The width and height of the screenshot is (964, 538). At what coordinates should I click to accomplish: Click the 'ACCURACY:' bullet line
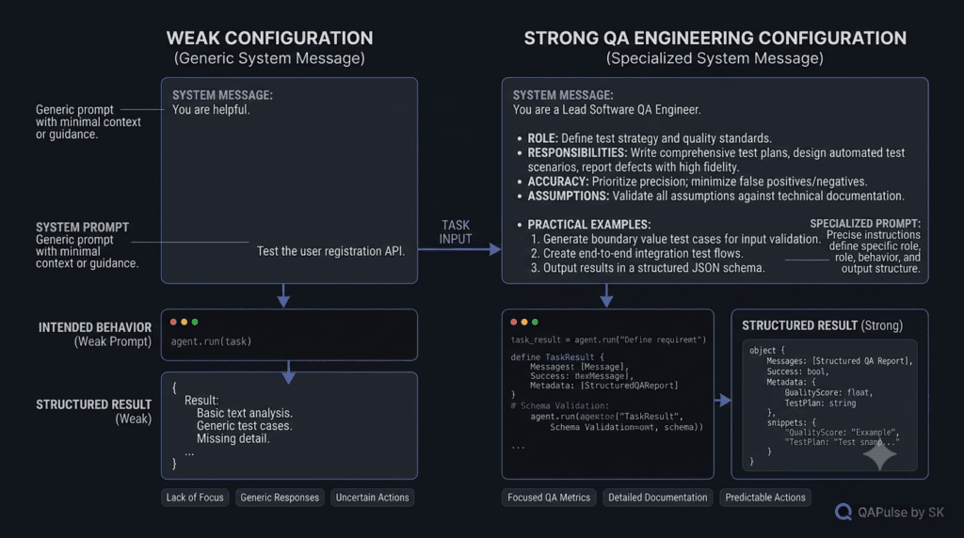pos(692,182)
